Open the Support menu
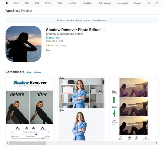Screen dimensions: 164x147 click(x=137, y=3)
